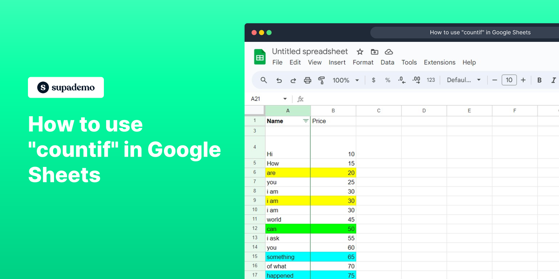Viewport: 559px width, 279px height.
Task: Click the fx formula bar
Action: (x=300, y=99)
